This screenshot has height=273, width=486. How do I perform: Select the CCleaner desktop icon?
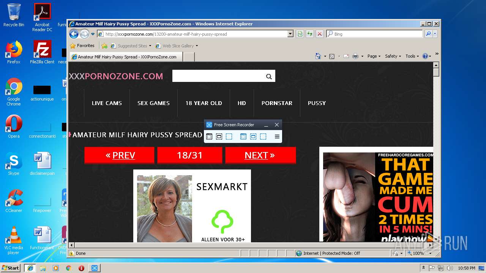pos(14,201)
